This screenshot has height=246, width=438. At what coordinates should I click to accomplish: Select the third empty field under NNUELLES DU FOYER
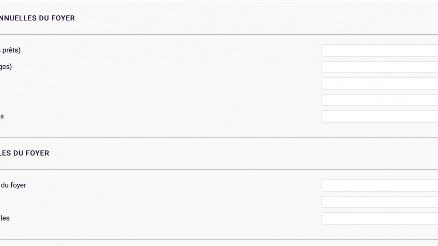[380, 83]
